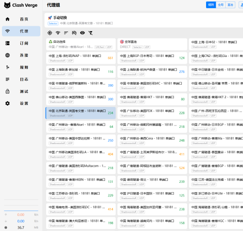Image resolution: width=243 pixels, height=231 pixels.
Task: Click the gear icon beside 设置
Action: pyautogui.click(x=7, y=103)
